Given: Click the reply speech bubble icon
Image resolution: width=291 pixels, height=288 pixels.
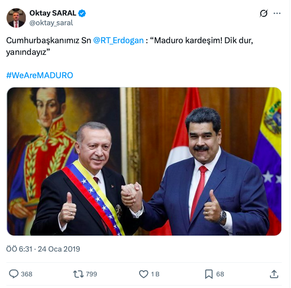Looking at the screenshot, I should [x=14, y=274].
